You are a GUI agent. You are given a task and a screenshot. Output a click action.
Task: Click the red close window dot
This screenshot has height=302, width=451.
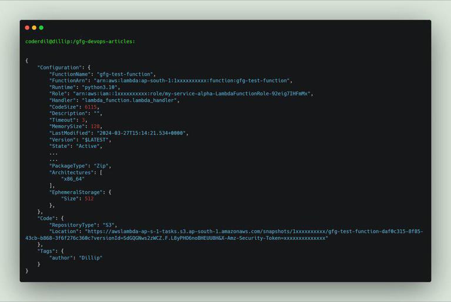pos(28,28)
